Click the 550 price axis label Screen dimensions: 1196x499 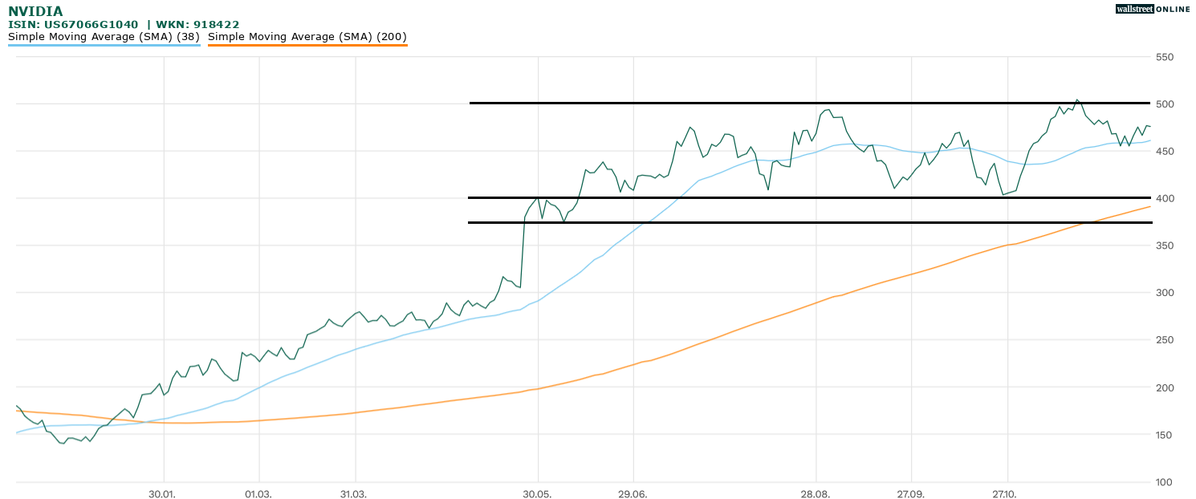1165,57
